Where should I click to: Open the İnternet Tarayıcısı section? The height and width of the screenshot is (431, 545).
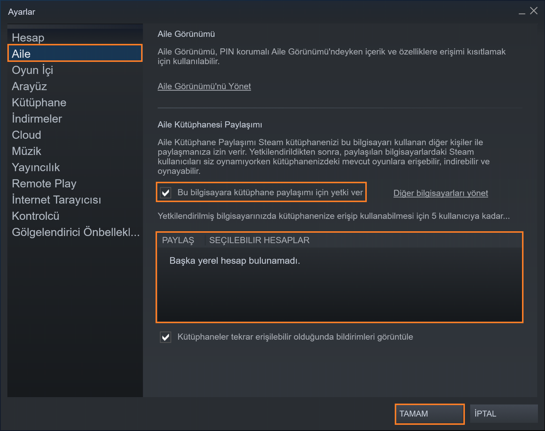pyautogui.click(x=56, y=199)
